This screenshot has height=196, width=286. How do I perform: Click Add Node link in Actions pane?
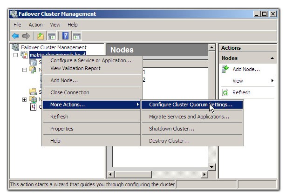click(x=246, y=69)
